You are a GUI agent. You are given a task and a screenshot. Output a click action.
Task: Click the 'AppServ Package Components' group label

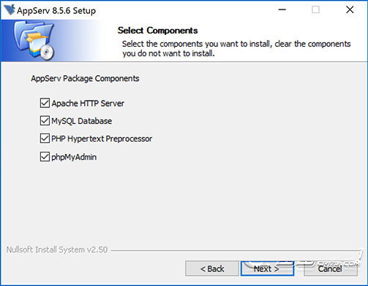[85, 79]
